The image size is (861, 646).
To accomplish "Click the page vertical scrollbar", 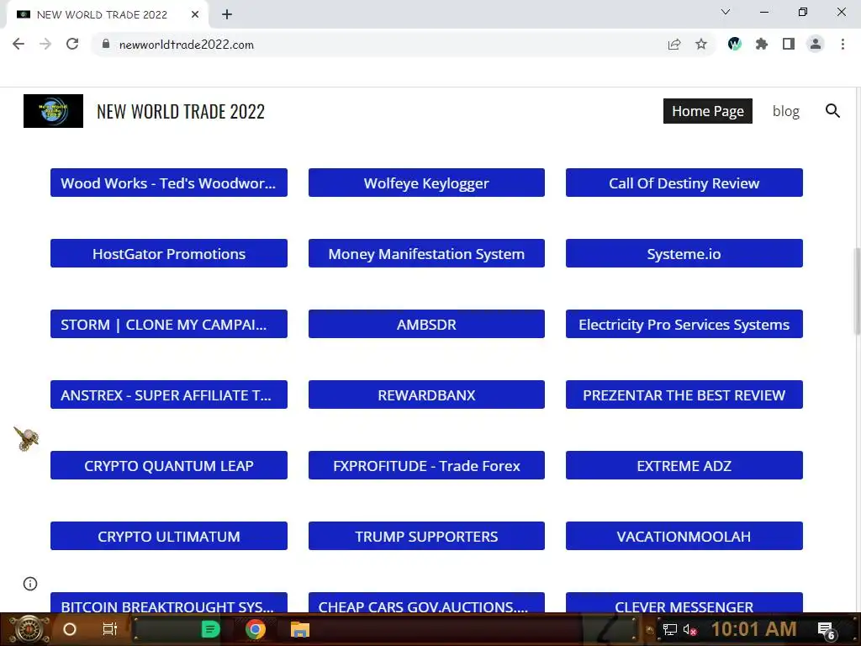I will click(857, 291).
